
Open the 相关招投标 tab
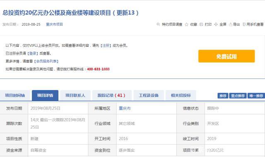point(181,95)
